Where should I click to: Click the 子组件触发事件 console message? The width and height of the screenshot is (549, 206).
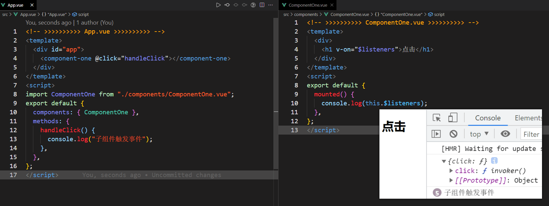tap(469, 193)
